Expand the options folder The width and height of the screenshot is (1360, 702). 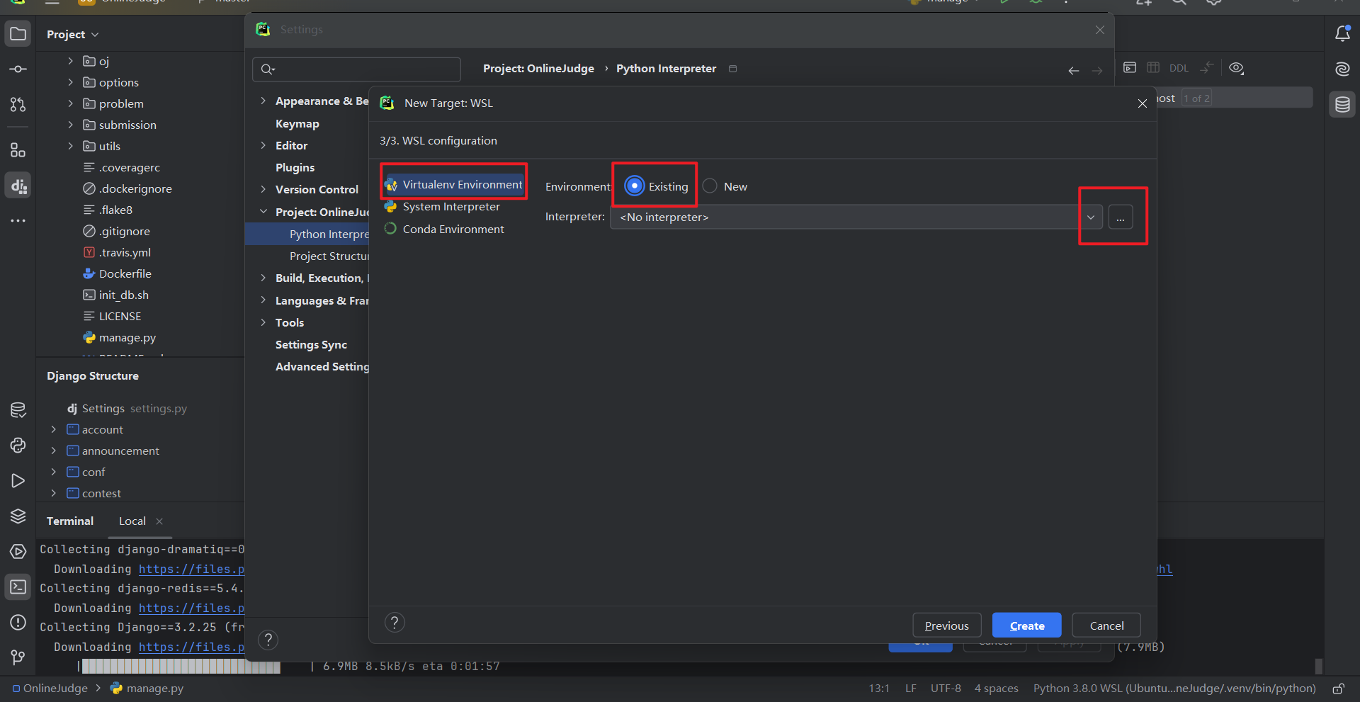coord(70,82)
